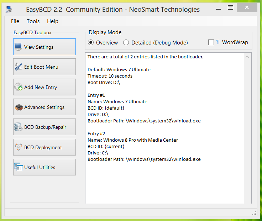Image resolution: width=262 pixels, height=221 pixels.
Task: Click the BCD Deployment network icon
Action: coord(19,147)
